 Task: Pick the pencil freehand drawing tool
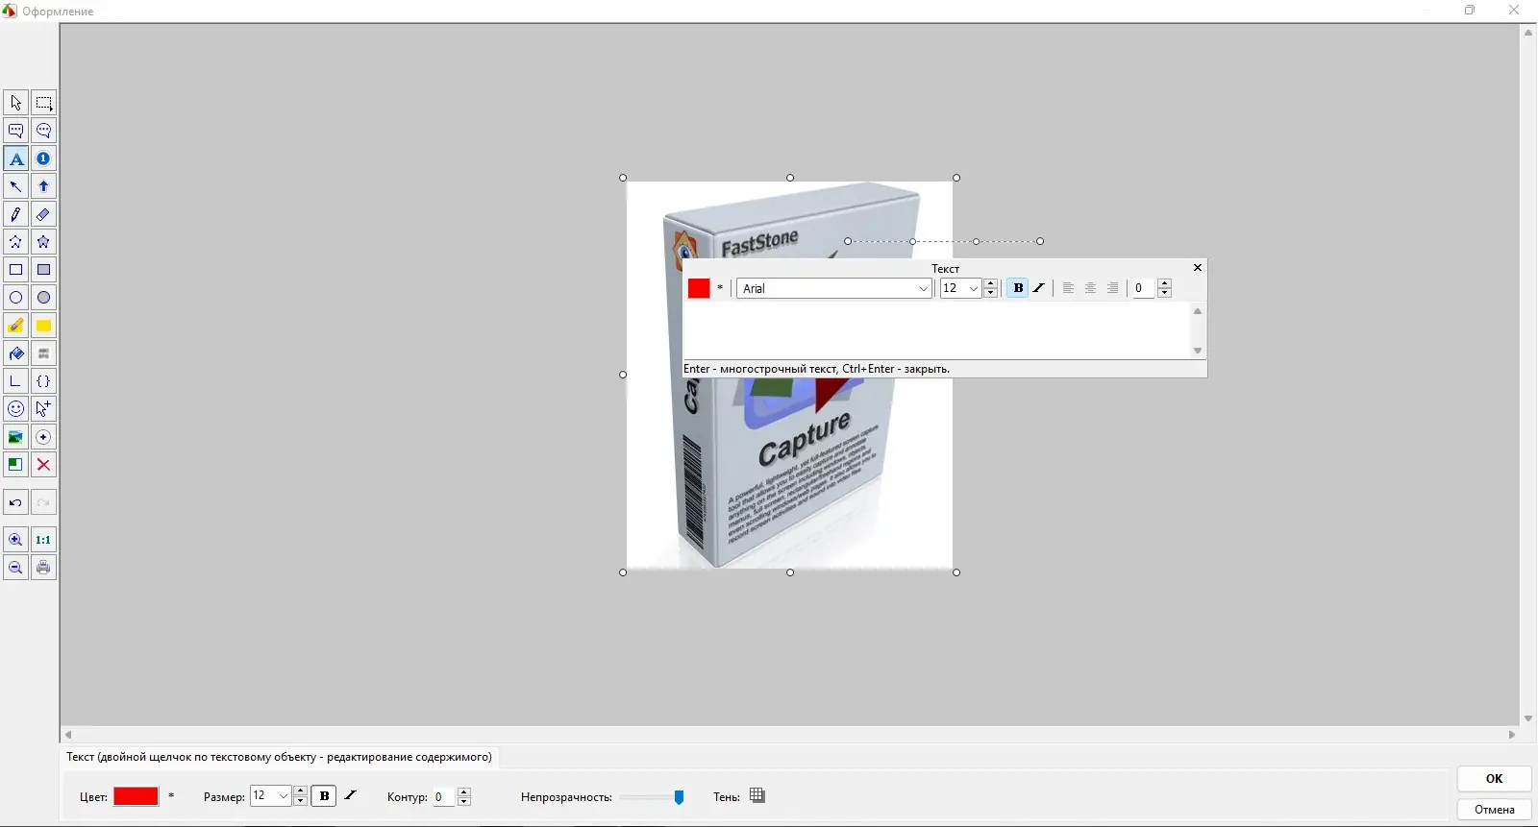[x=15, y=214]
